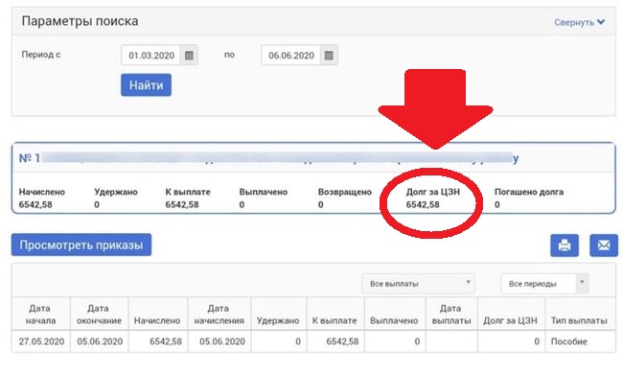Click Просмотреть приказы button

(x=81, y=245)
